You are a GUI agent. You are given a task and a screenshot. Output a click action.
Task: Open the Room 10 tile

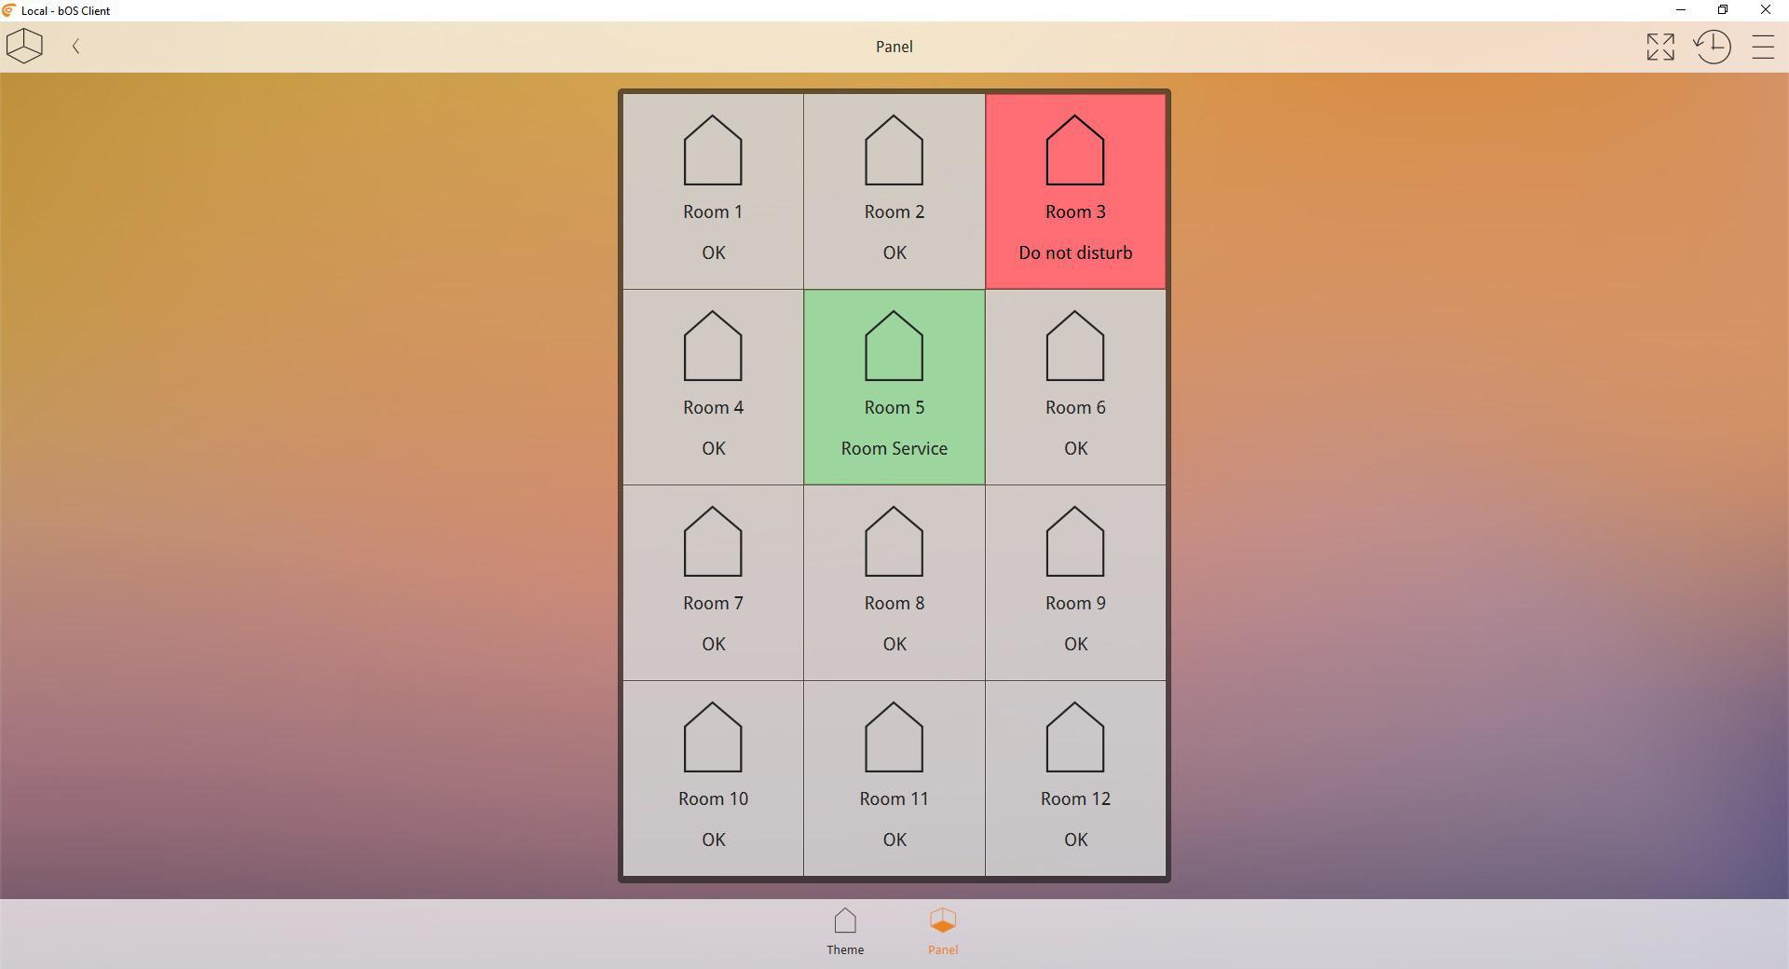click(713, 778)
